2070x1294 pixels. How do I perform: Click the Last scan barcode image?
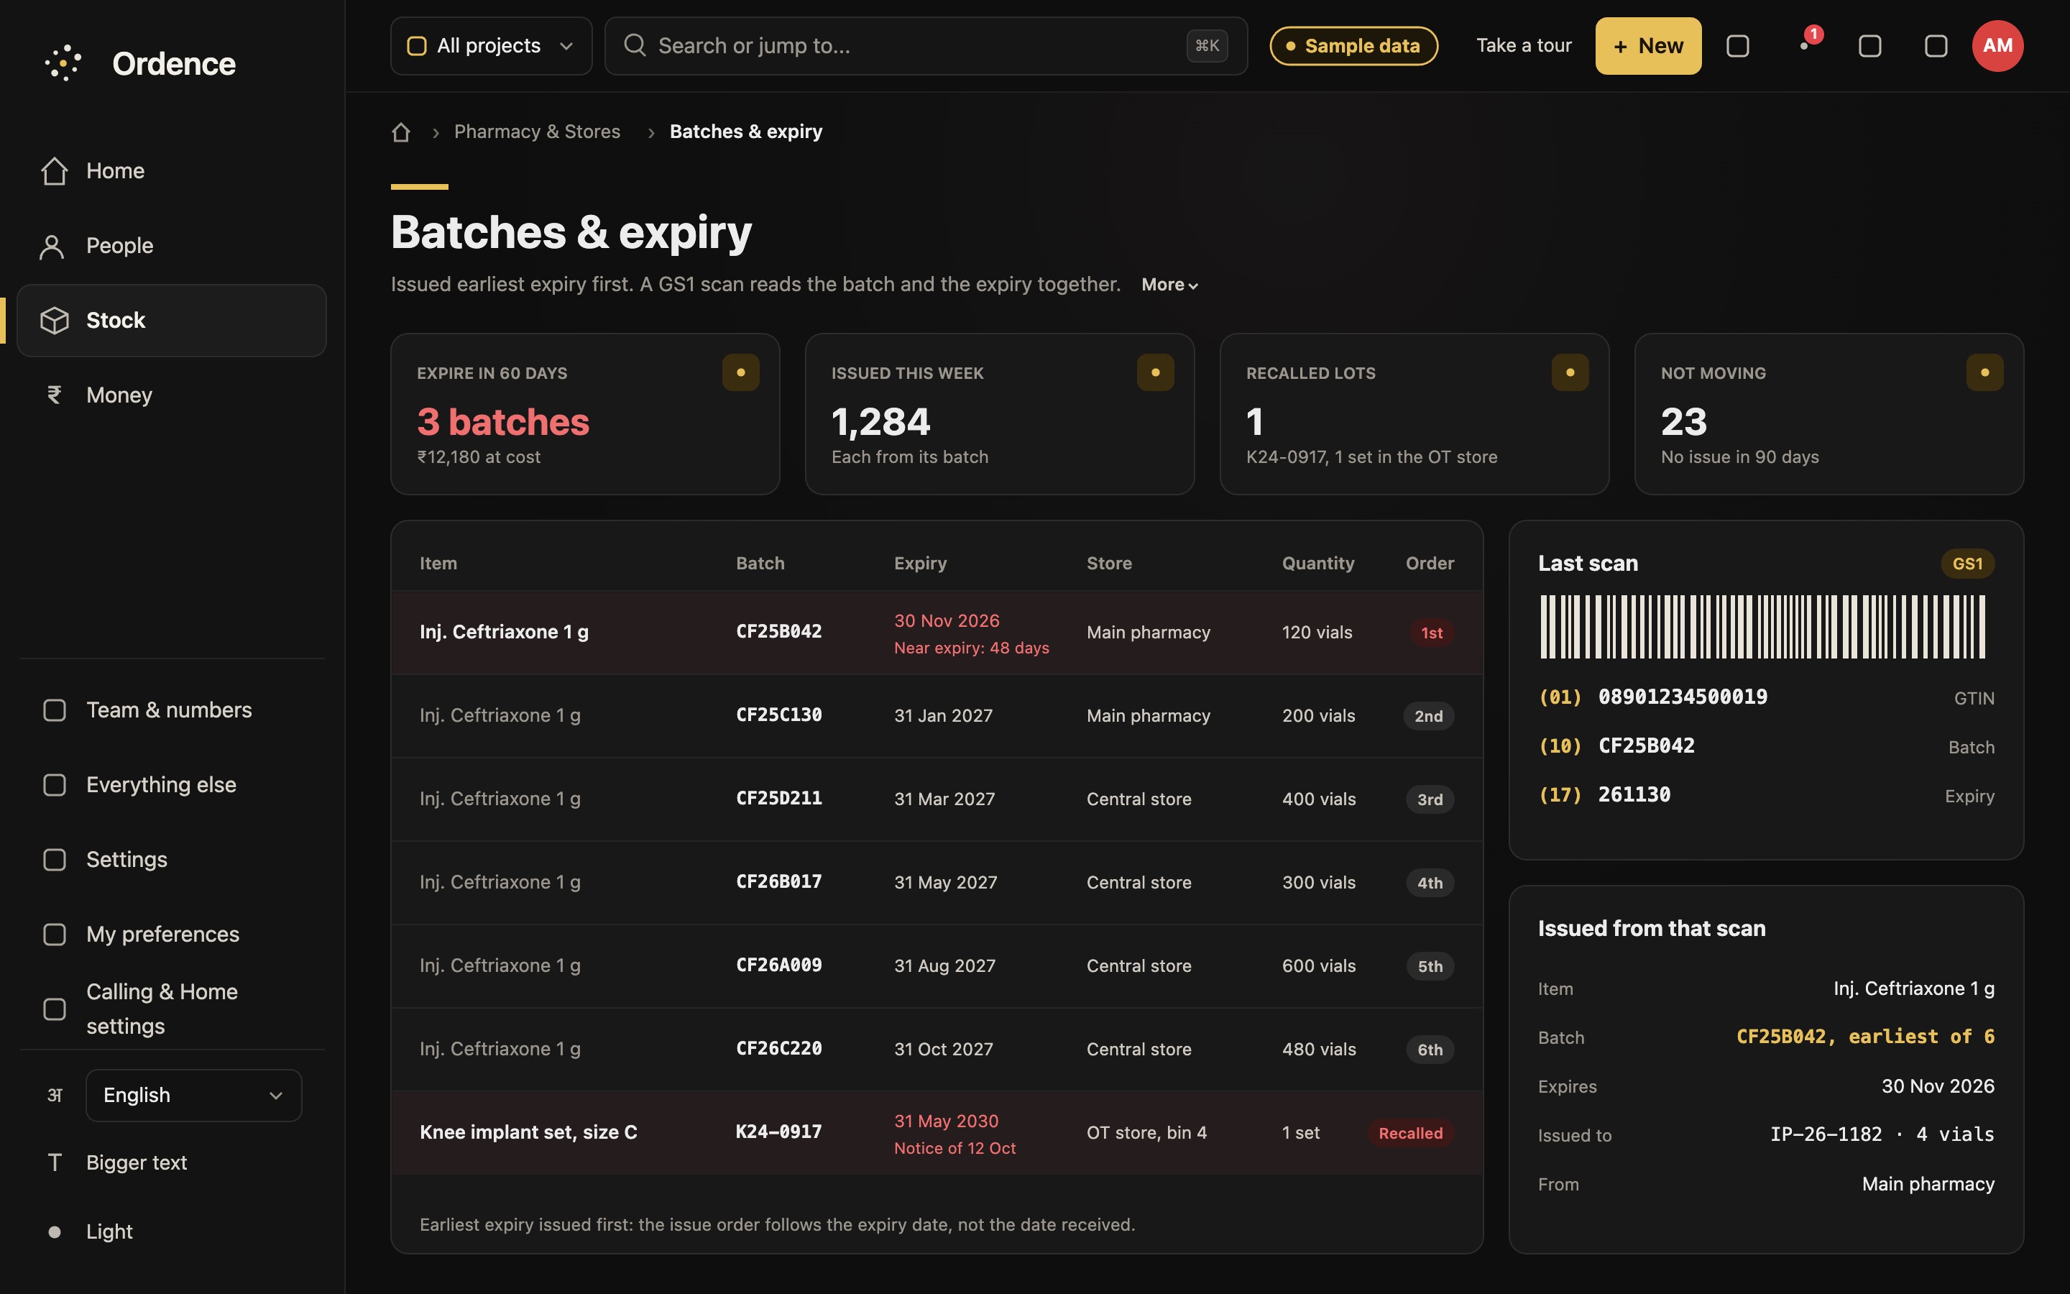[1763, 628]
